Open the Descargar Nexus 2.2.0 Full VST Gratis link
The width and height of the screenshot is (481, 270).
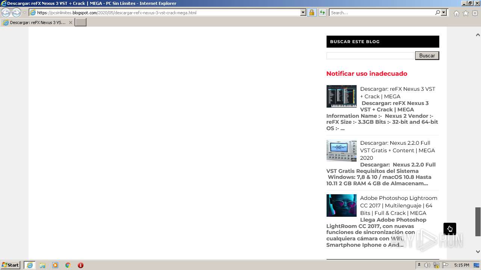point(398,150)
